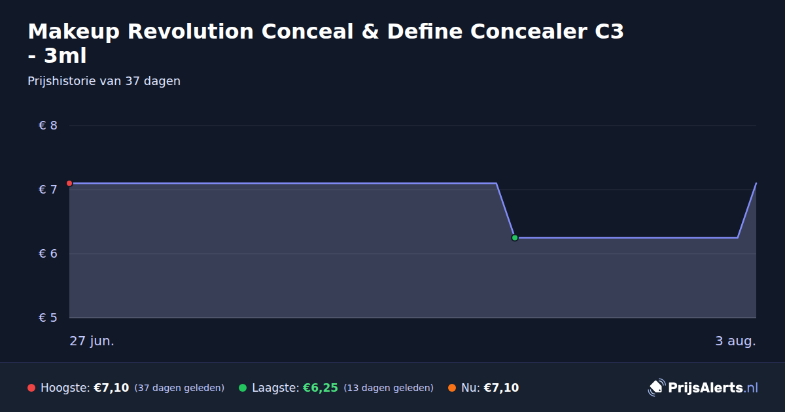This screenshot has width=785, height=412.
Task: Click the Makeup Revolution Conceal & Define title
Action: click(326, 43)
